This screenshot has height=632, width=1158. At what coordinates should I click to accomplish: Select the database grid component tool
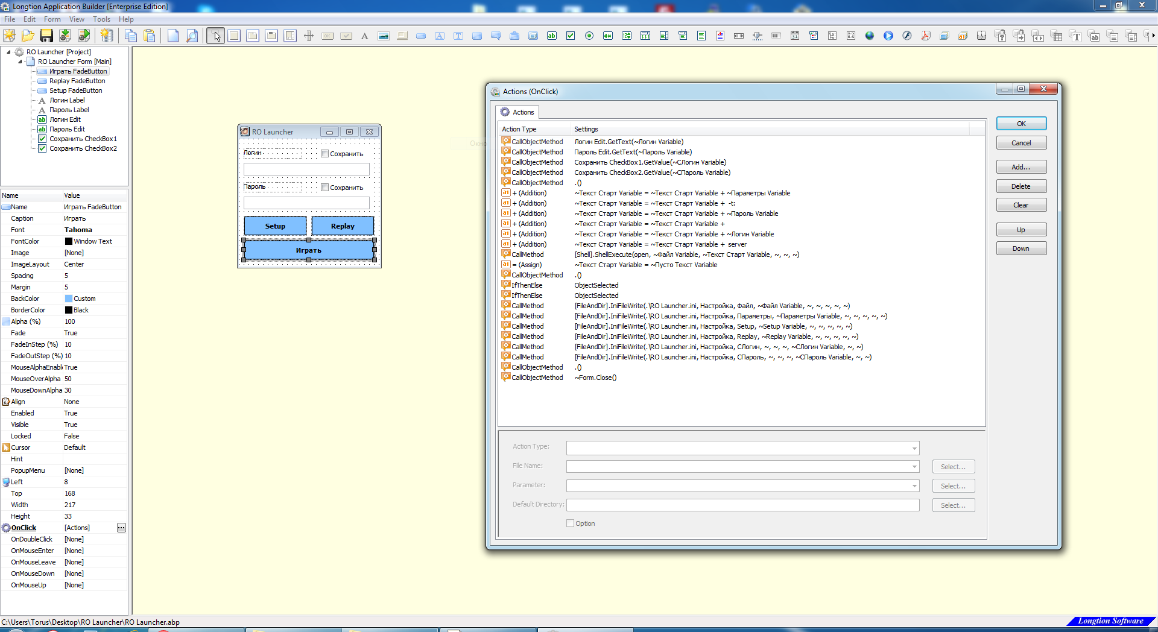(x=1057, y=36)
